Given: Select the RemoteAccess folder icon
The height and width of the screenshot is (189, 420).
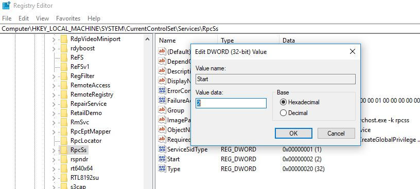Looking at the screenshot, I should pos(64,85).
